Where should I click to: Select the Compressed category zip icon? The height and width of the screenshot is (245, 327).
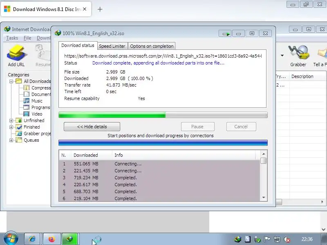tap(27, 88)
